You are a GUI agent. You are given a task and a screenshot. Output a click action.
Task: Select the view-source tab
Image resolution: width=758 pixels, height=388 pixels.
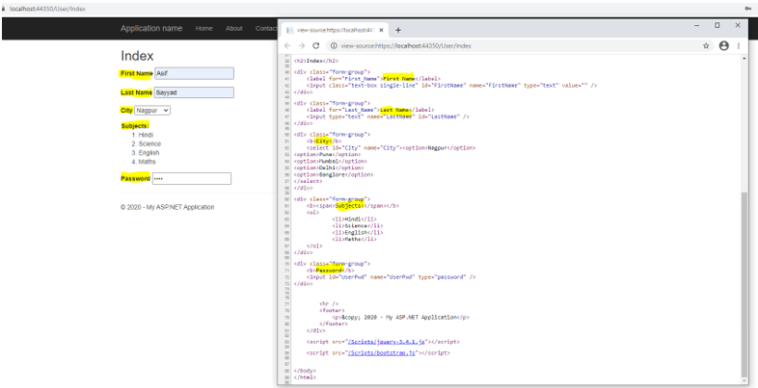(x=334, y=30)
